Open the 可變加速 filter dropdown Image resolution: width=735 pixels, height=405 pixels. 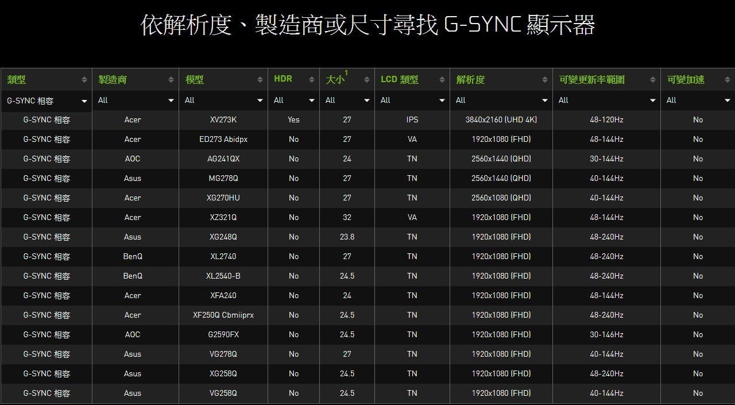coord(697,101)
